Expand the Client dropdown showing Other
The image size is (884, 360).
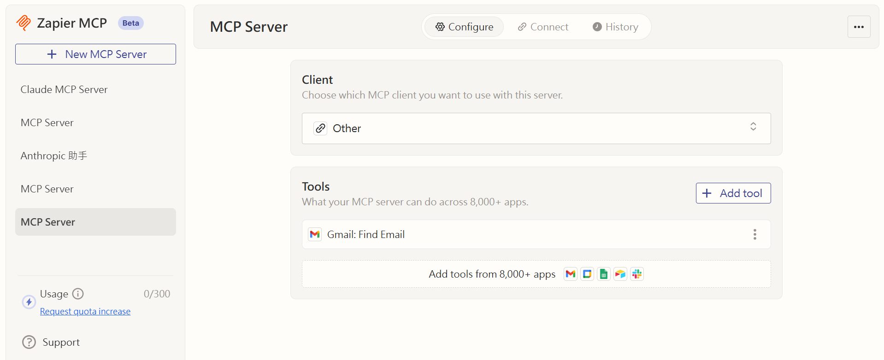[x=536, y=128]
